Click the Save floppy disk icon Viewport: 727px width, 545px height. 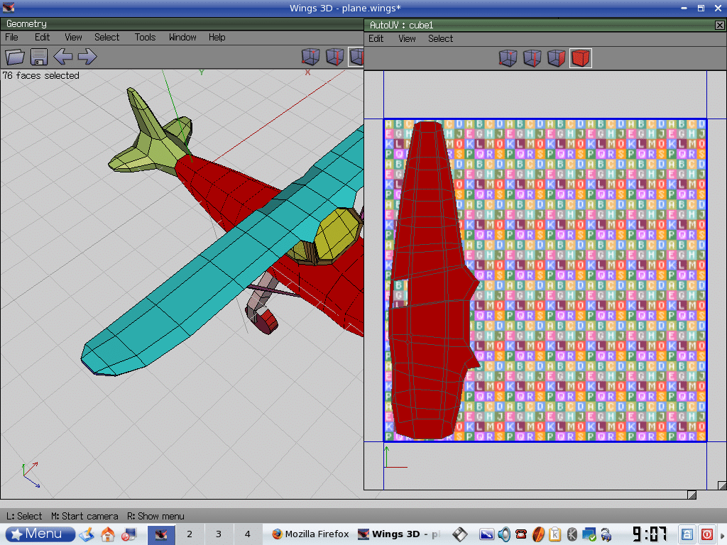[39, 57]
